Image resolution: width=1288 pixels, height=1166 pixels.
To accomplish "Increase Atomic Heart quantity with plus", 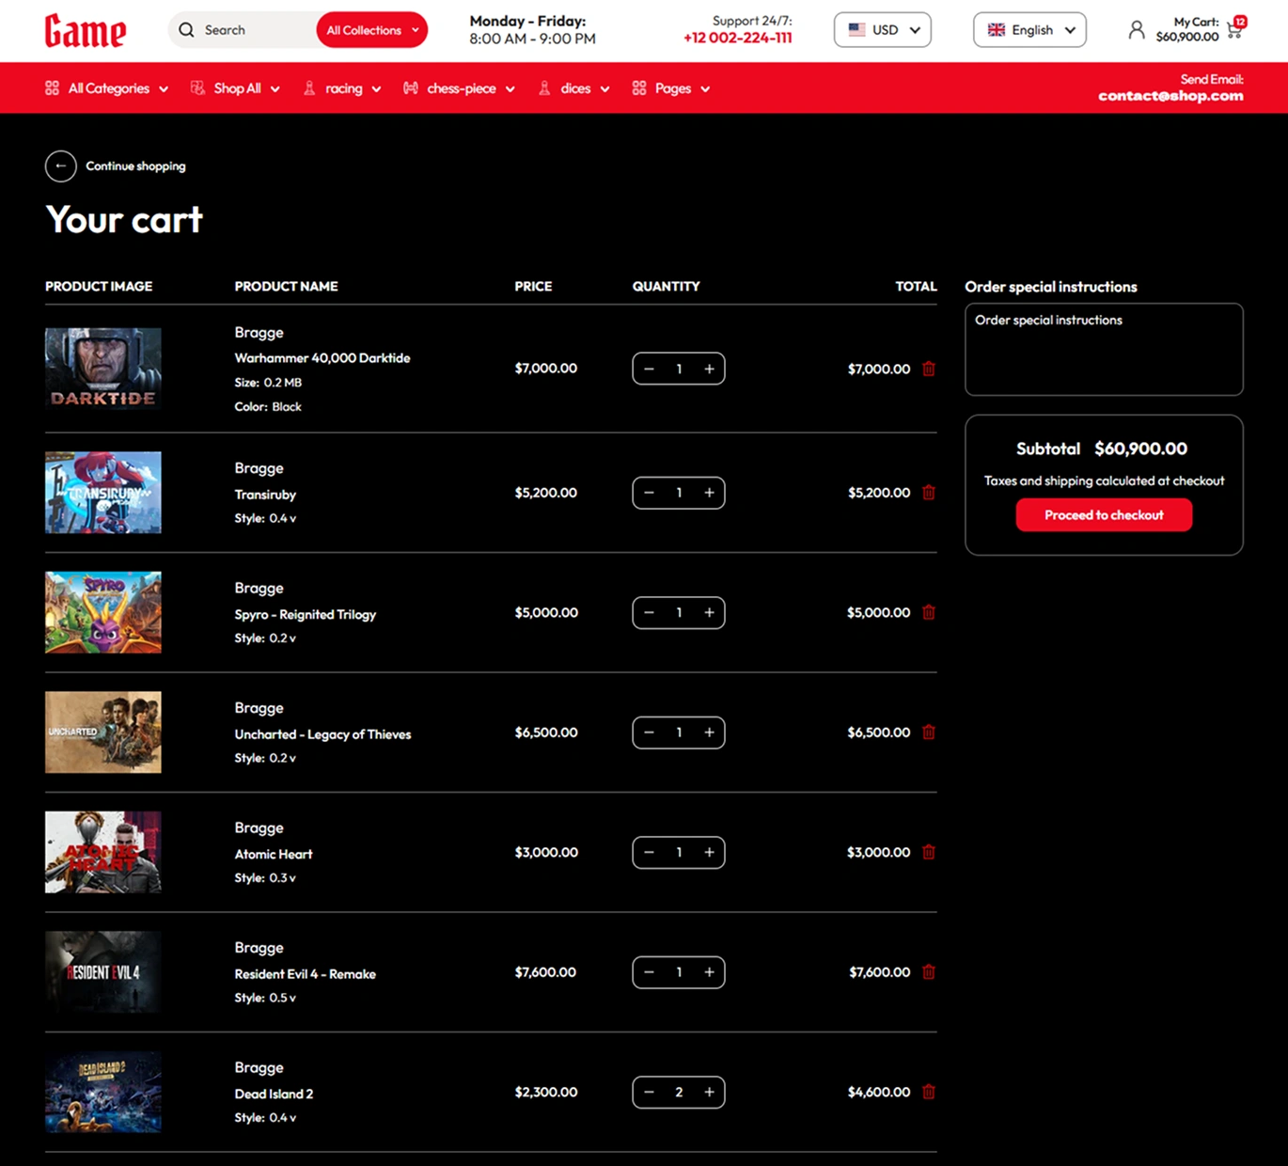I will pyautogui.click(x=709, y=852).
